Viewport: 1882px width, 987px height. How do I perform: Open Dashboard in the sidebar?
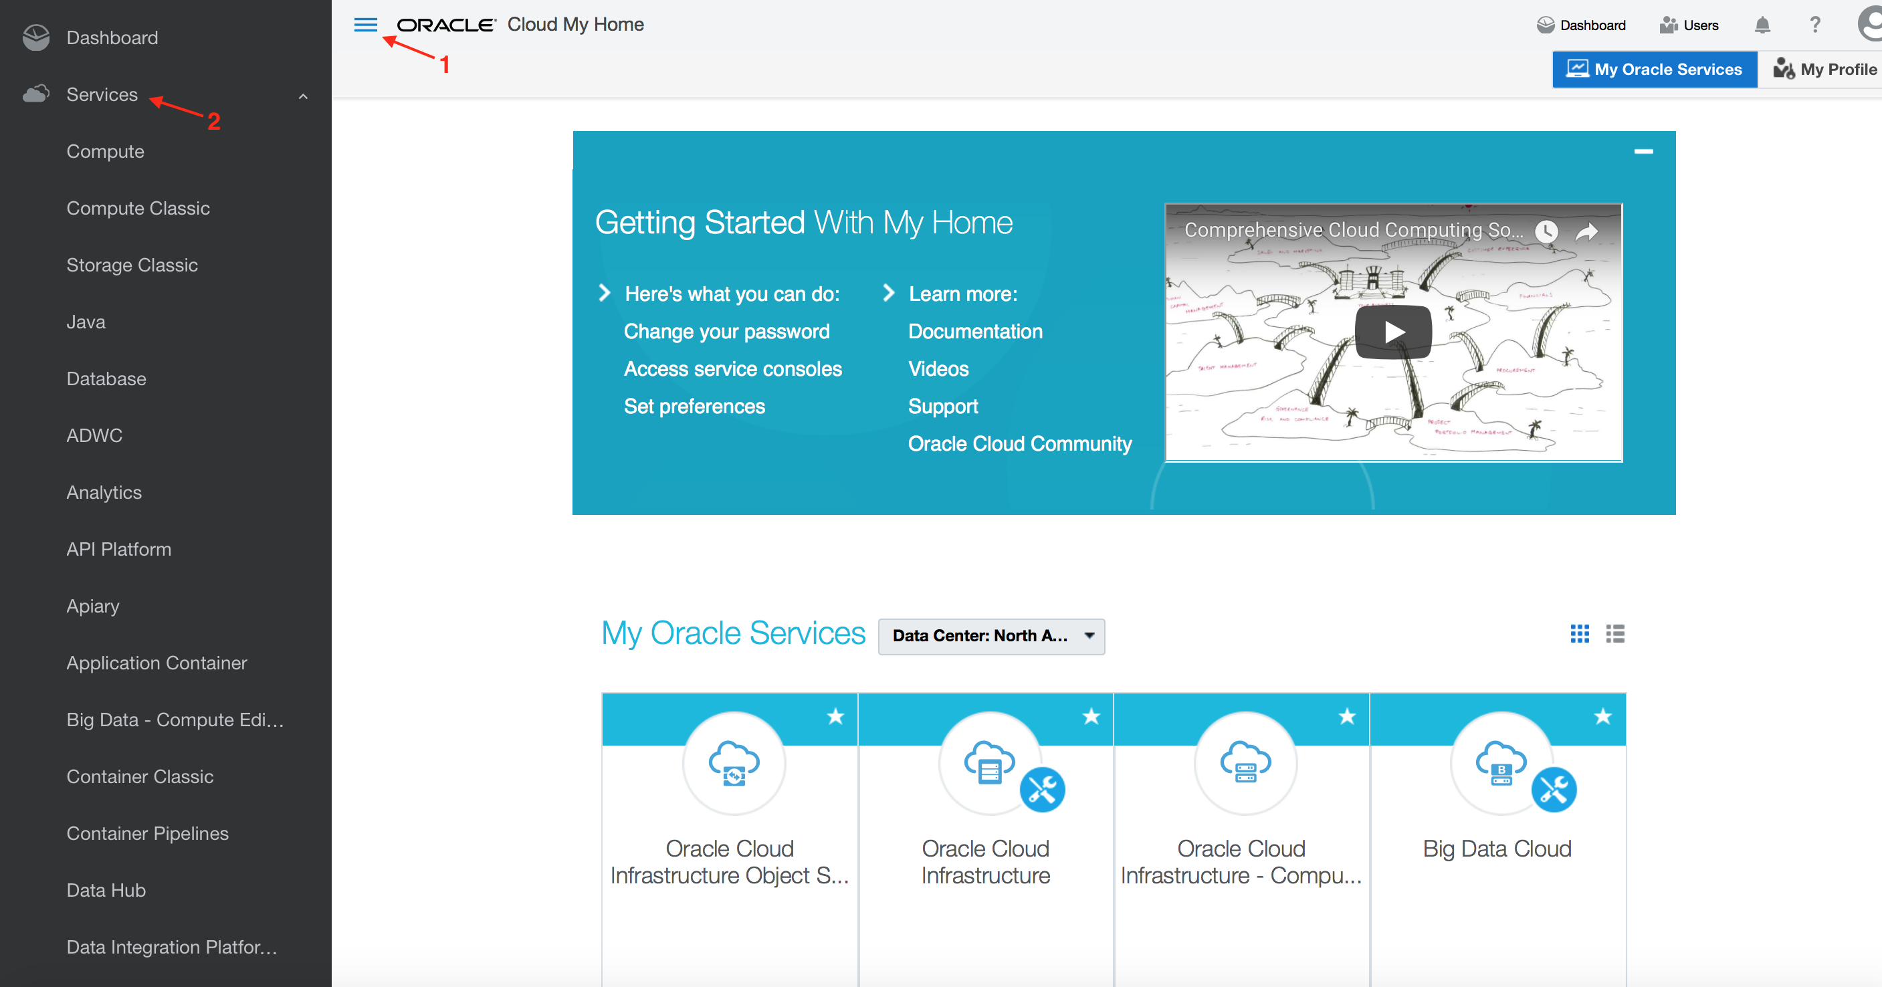[x=112, y=37]
